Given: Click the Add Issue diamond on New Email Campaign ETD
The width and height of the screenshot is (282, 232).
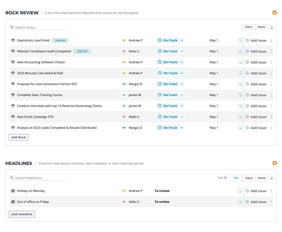Looking at the screenshot, I should [x=247, y=117].
